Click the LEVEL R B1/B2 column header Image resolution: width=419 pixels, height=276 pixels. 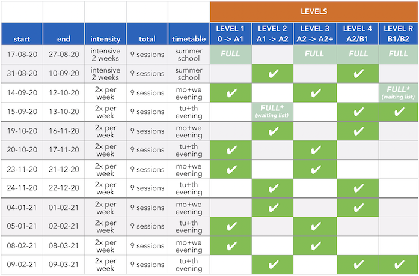pyautogui.click(x=399, y=34)
